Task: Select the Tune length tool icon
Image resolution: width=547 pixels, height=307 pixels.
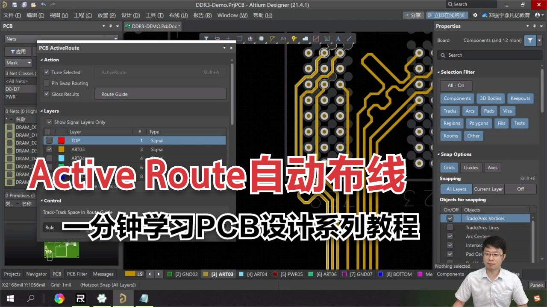Action: coord(283,38)
